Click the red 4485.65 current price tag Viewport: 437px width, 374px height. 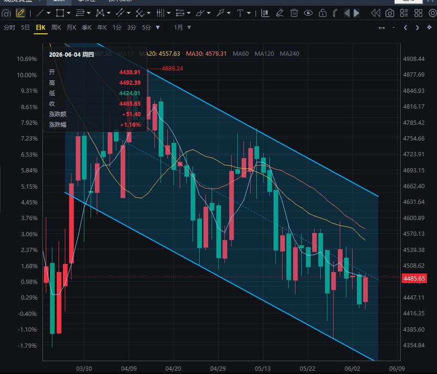(x=414, y=278)
